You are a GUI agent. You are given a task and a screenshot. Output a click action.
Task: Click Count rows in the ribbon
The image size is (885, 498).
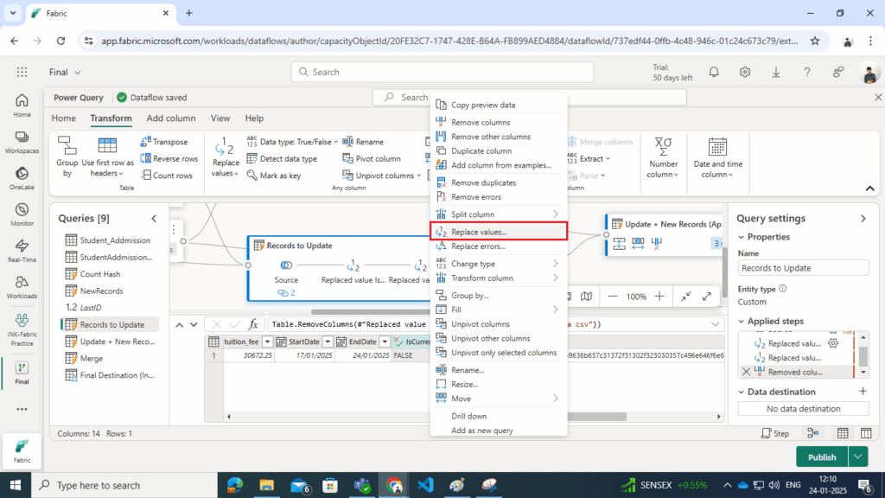[167, 176]
